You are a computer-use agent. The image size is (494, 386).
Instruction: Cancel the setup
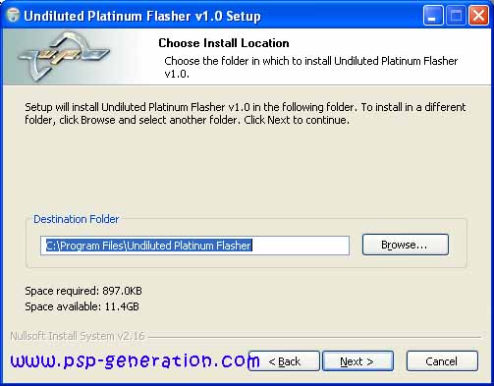[x=442, y=360]
